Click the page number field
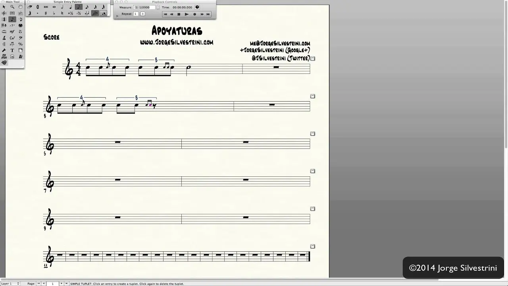The width and height of the screenshot is (508, 286). pyautogui.click(x=52, y=284)
